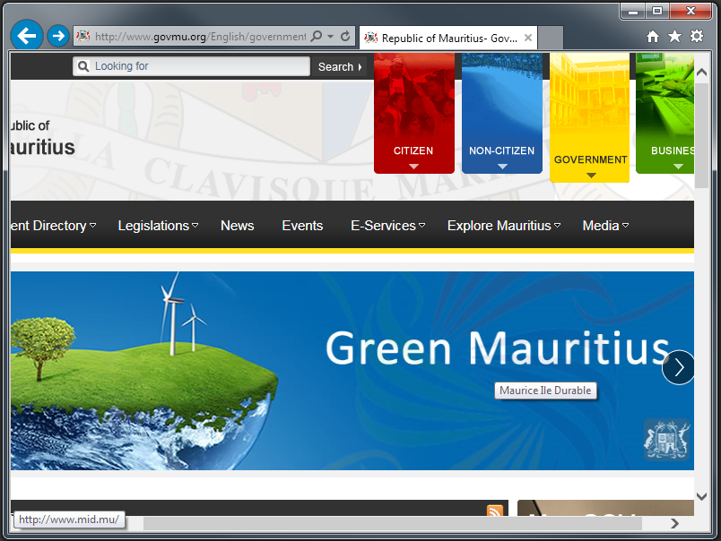Image resolution: width=721 pixels, height=541 pixels.
Task: Click the vertical scrollbar thumb
Action: pos(701,135)
